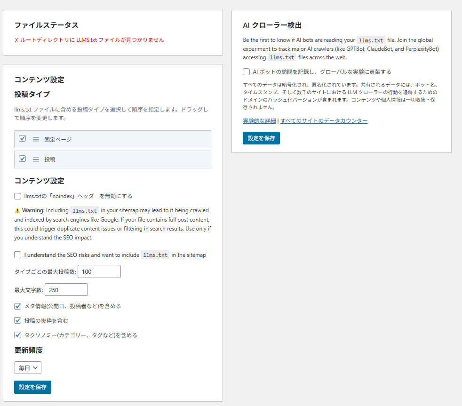Open the すべてのサイトのデータカウンター link
Viewport: 462px width, 406px height.
324,121
